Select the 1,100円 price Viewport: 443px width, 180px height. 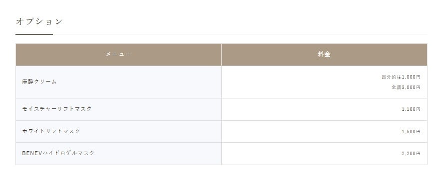(x=411, y=109)
